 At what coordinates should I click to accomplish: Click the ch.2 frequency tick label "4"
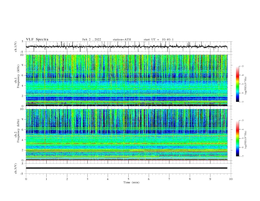[23, 140]
